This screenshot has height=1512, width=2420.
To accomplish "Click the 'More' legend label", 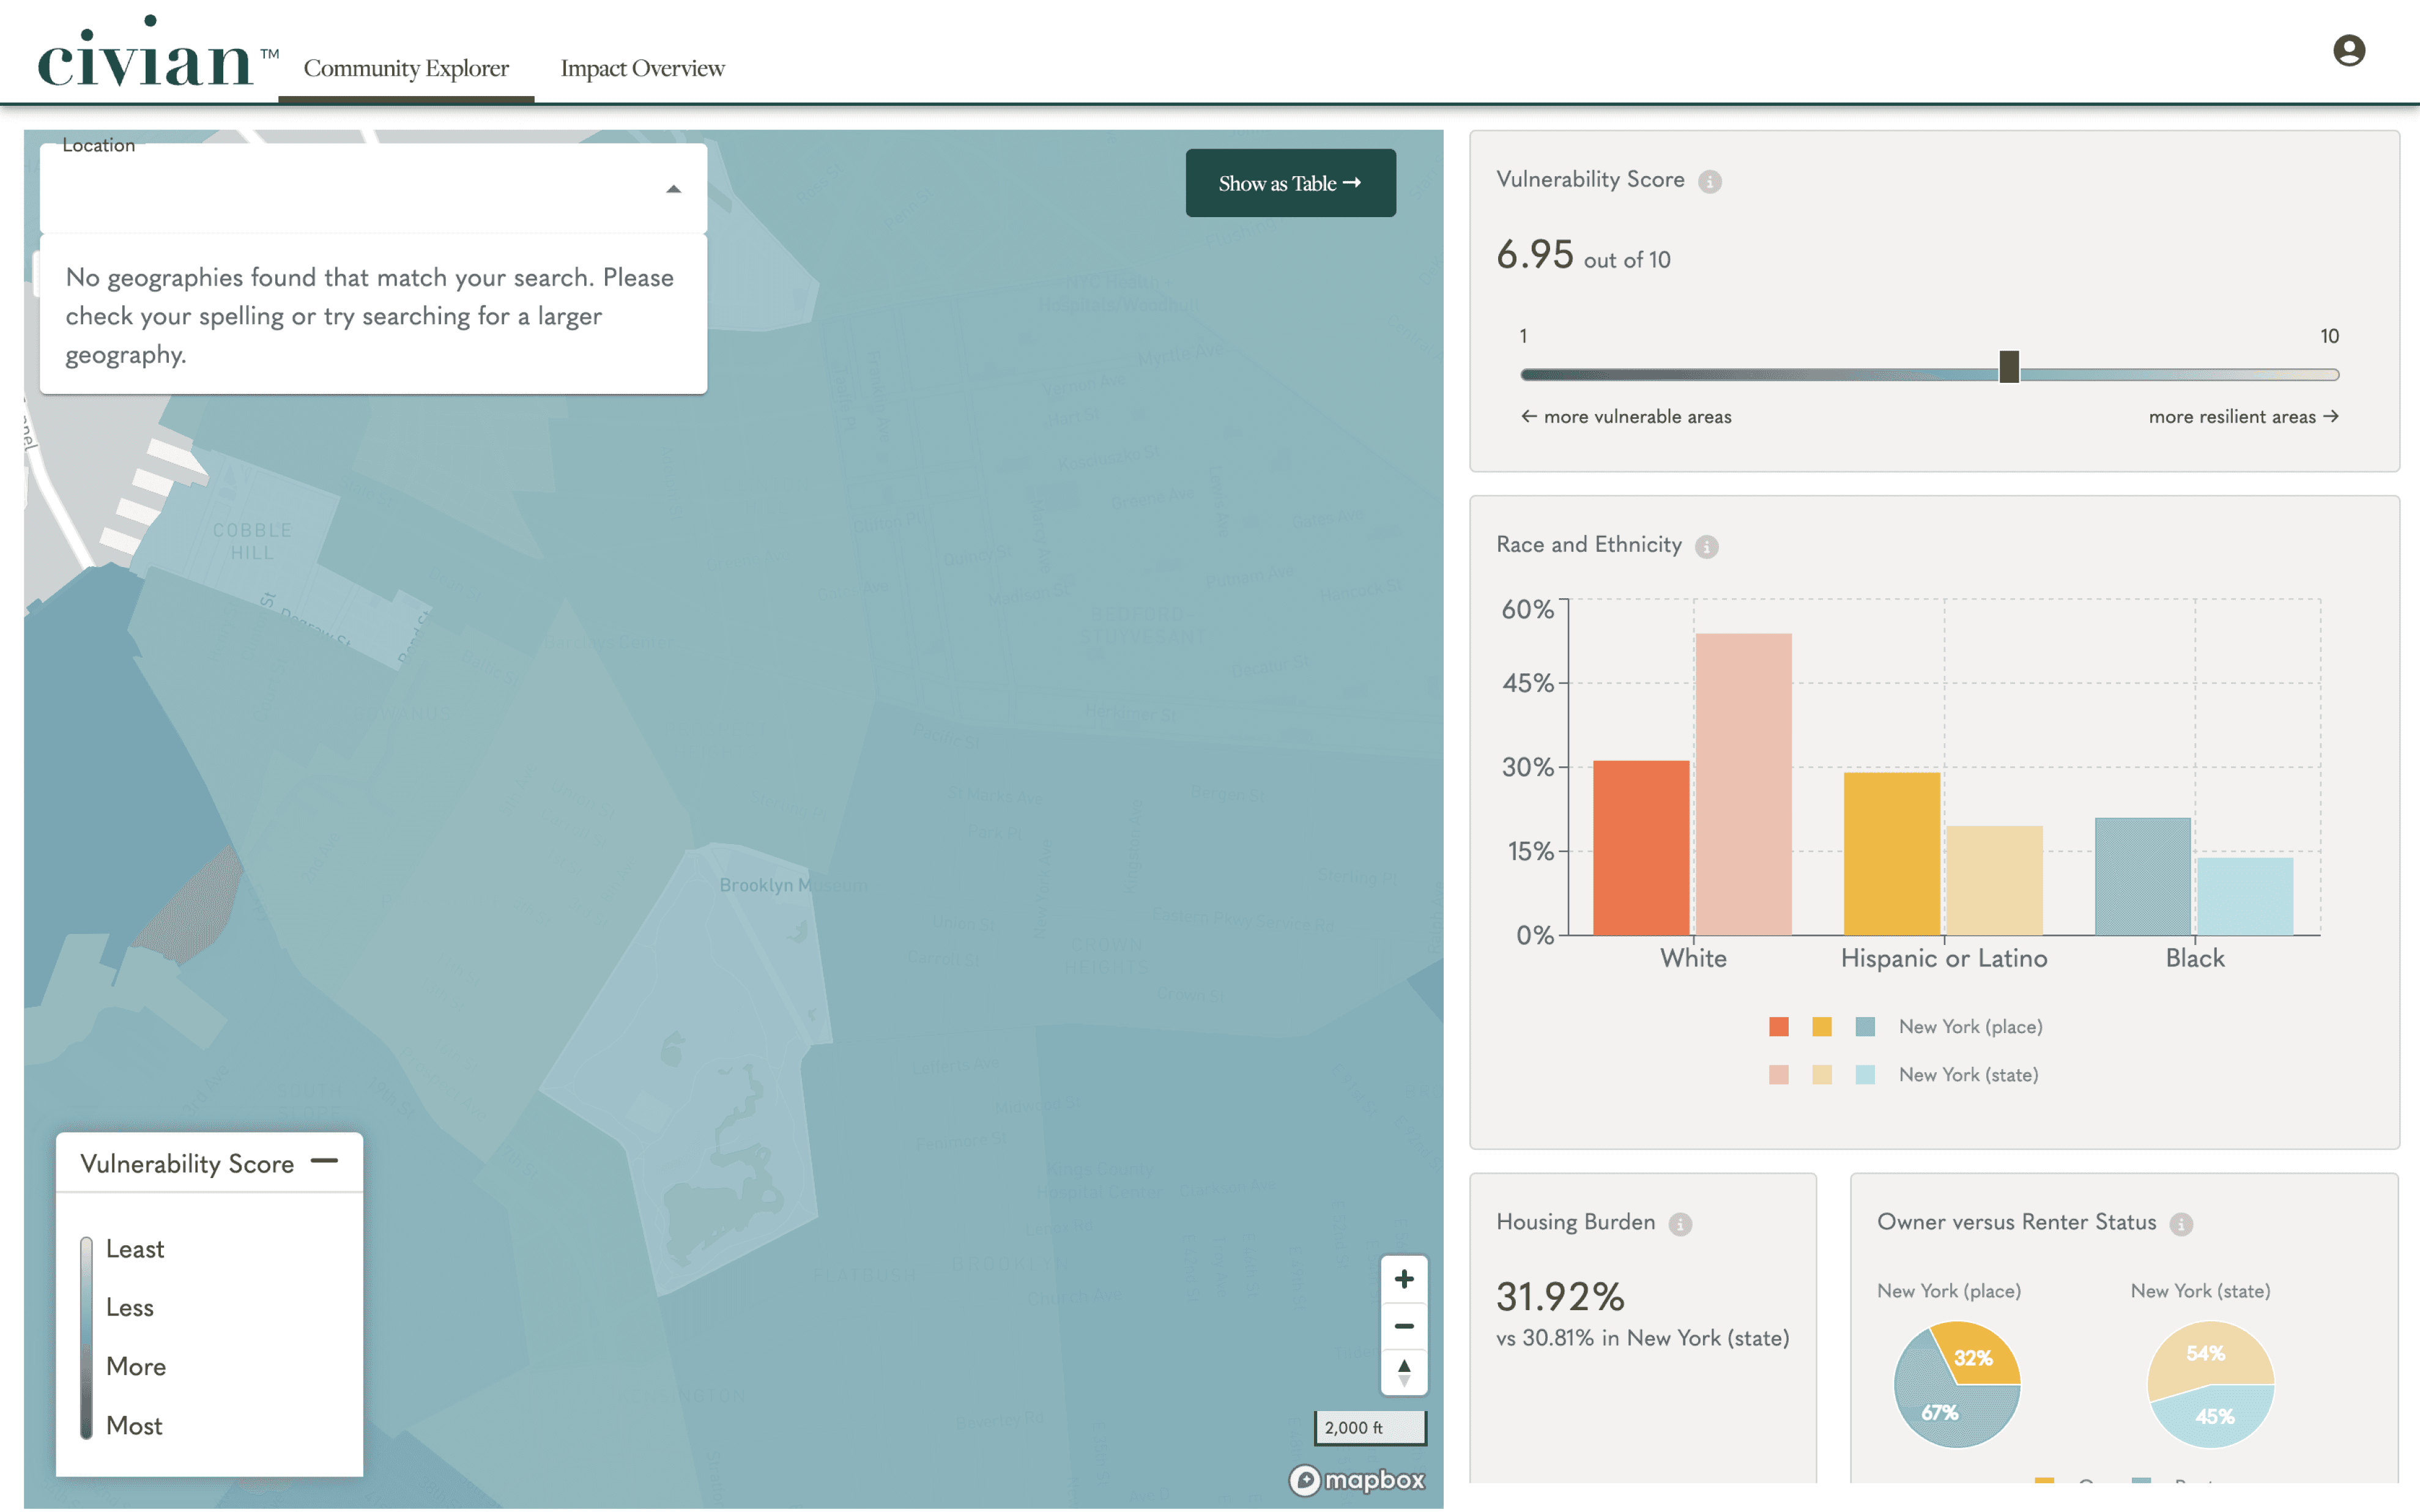I will pos(136,1367).
